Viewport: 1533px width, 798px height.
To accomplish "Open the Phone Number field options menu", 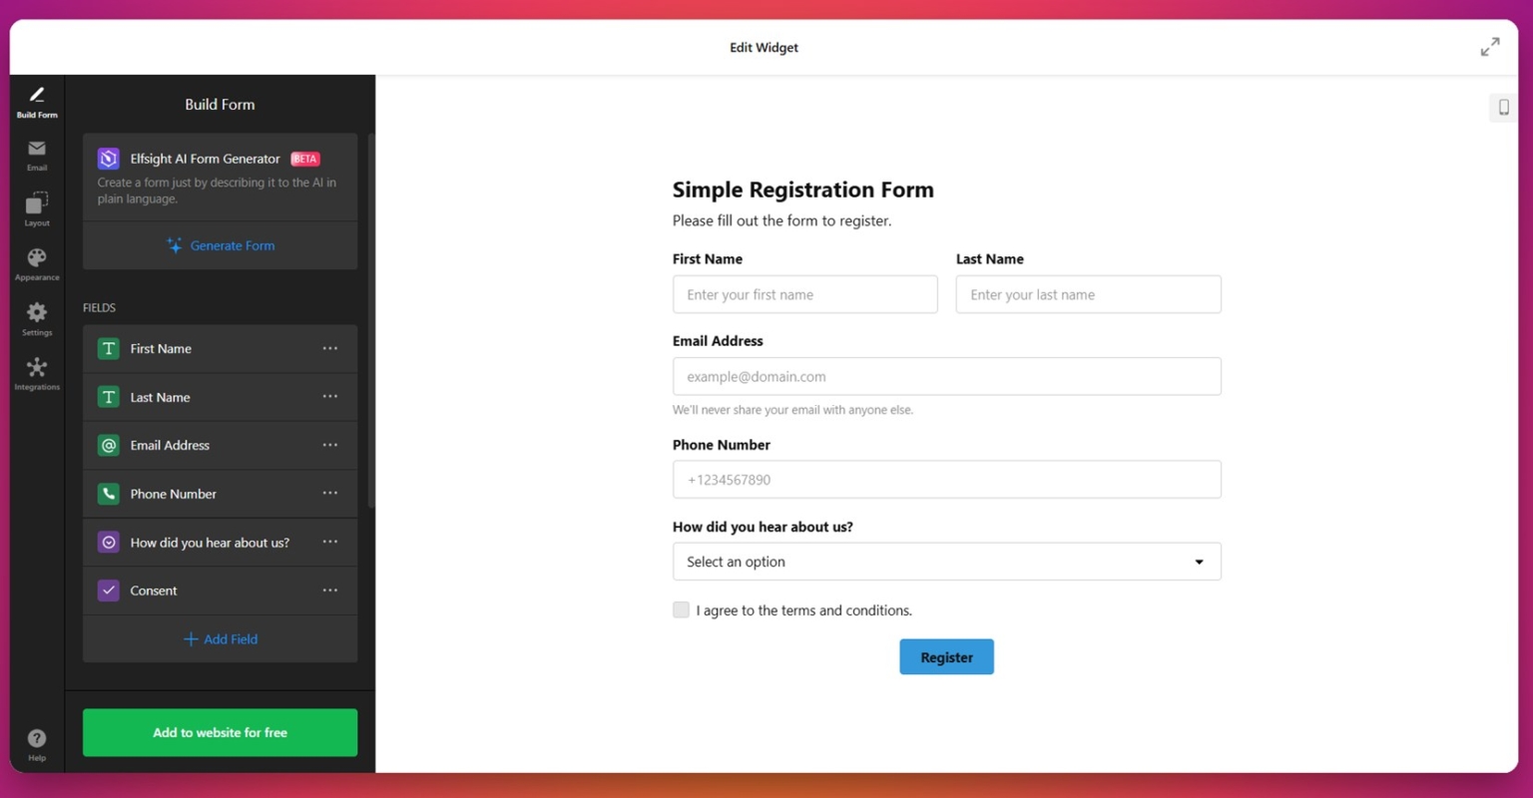I will (330, 493).
